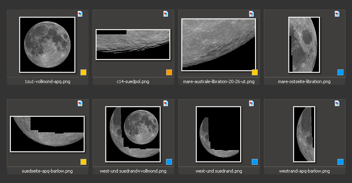The height and width of the screenshot is (183, 352).
Task: Click file type icon on mare-australe-libration tile
Action: [251, 14]
